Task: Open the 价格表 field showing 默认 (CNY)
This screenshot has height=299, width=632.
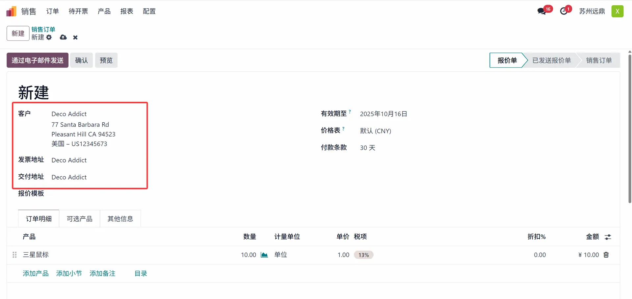Action: click(376, 131)
